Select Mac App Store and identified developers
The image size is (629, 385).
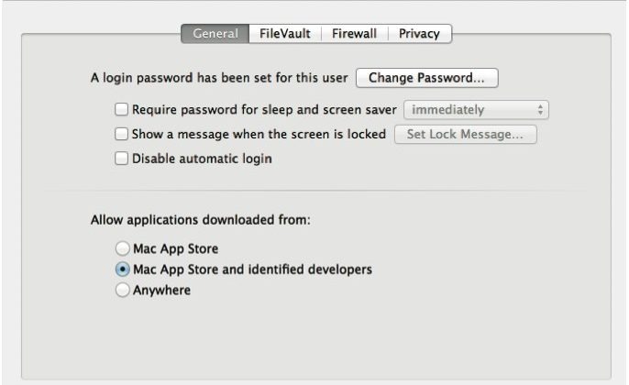[x=122, y=269]
